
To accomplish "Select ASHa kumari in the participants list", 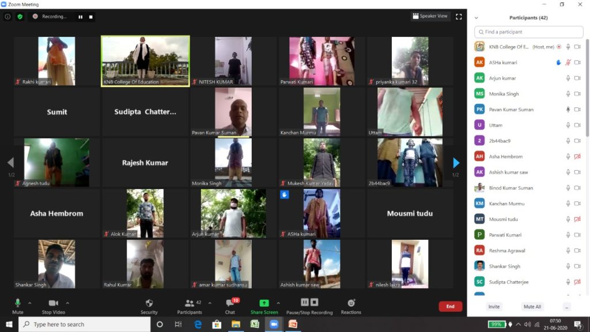I will pos(503,62).
